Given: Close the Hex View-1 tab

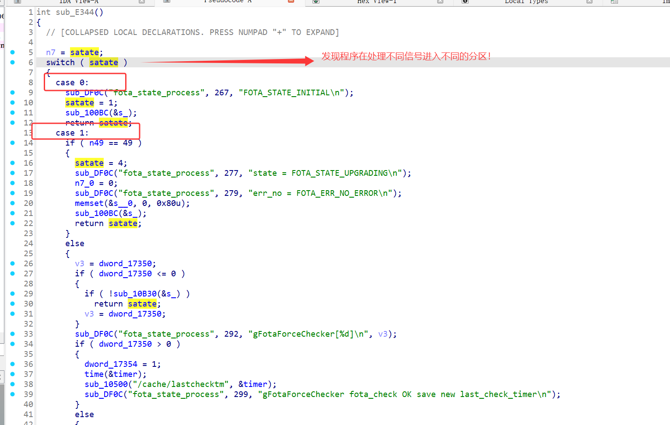Looking at the screenshot, I should (x=440, y=1).
